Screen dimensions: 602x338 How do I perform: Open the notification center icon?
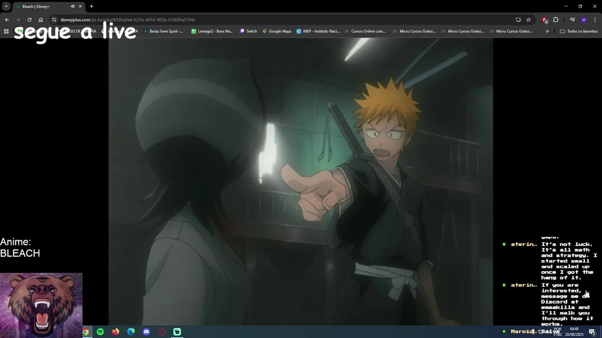click(x=593, y=332)
